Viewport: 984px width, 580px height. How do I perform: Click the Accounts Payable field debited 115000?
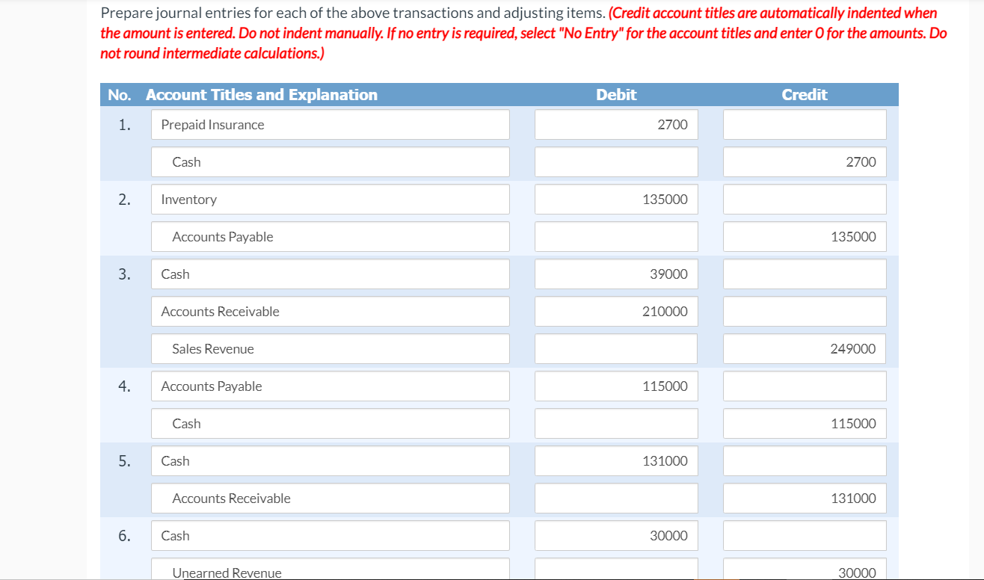pyautogui.click(x=330, y=386)
